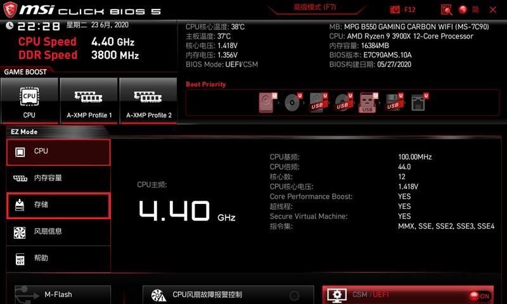Enable GAME BOOST CPU button
The image size is (507, 304).
[29, 101]
